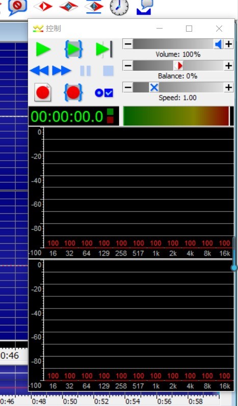Decrease speed with the minus button
The height and width of the screenshot is (406, 238).
tap(128, 88)
